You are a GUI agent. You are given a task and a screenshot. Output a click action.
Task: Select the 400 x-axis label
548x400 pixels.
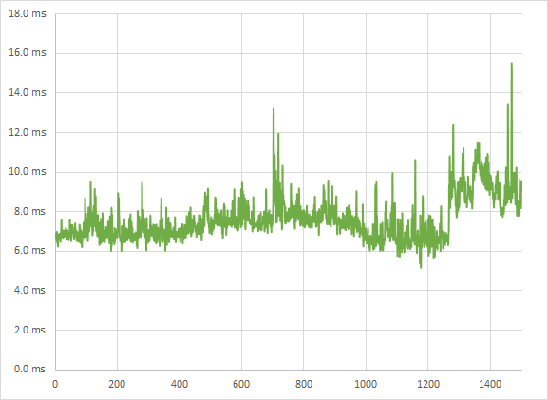point(180,384)
